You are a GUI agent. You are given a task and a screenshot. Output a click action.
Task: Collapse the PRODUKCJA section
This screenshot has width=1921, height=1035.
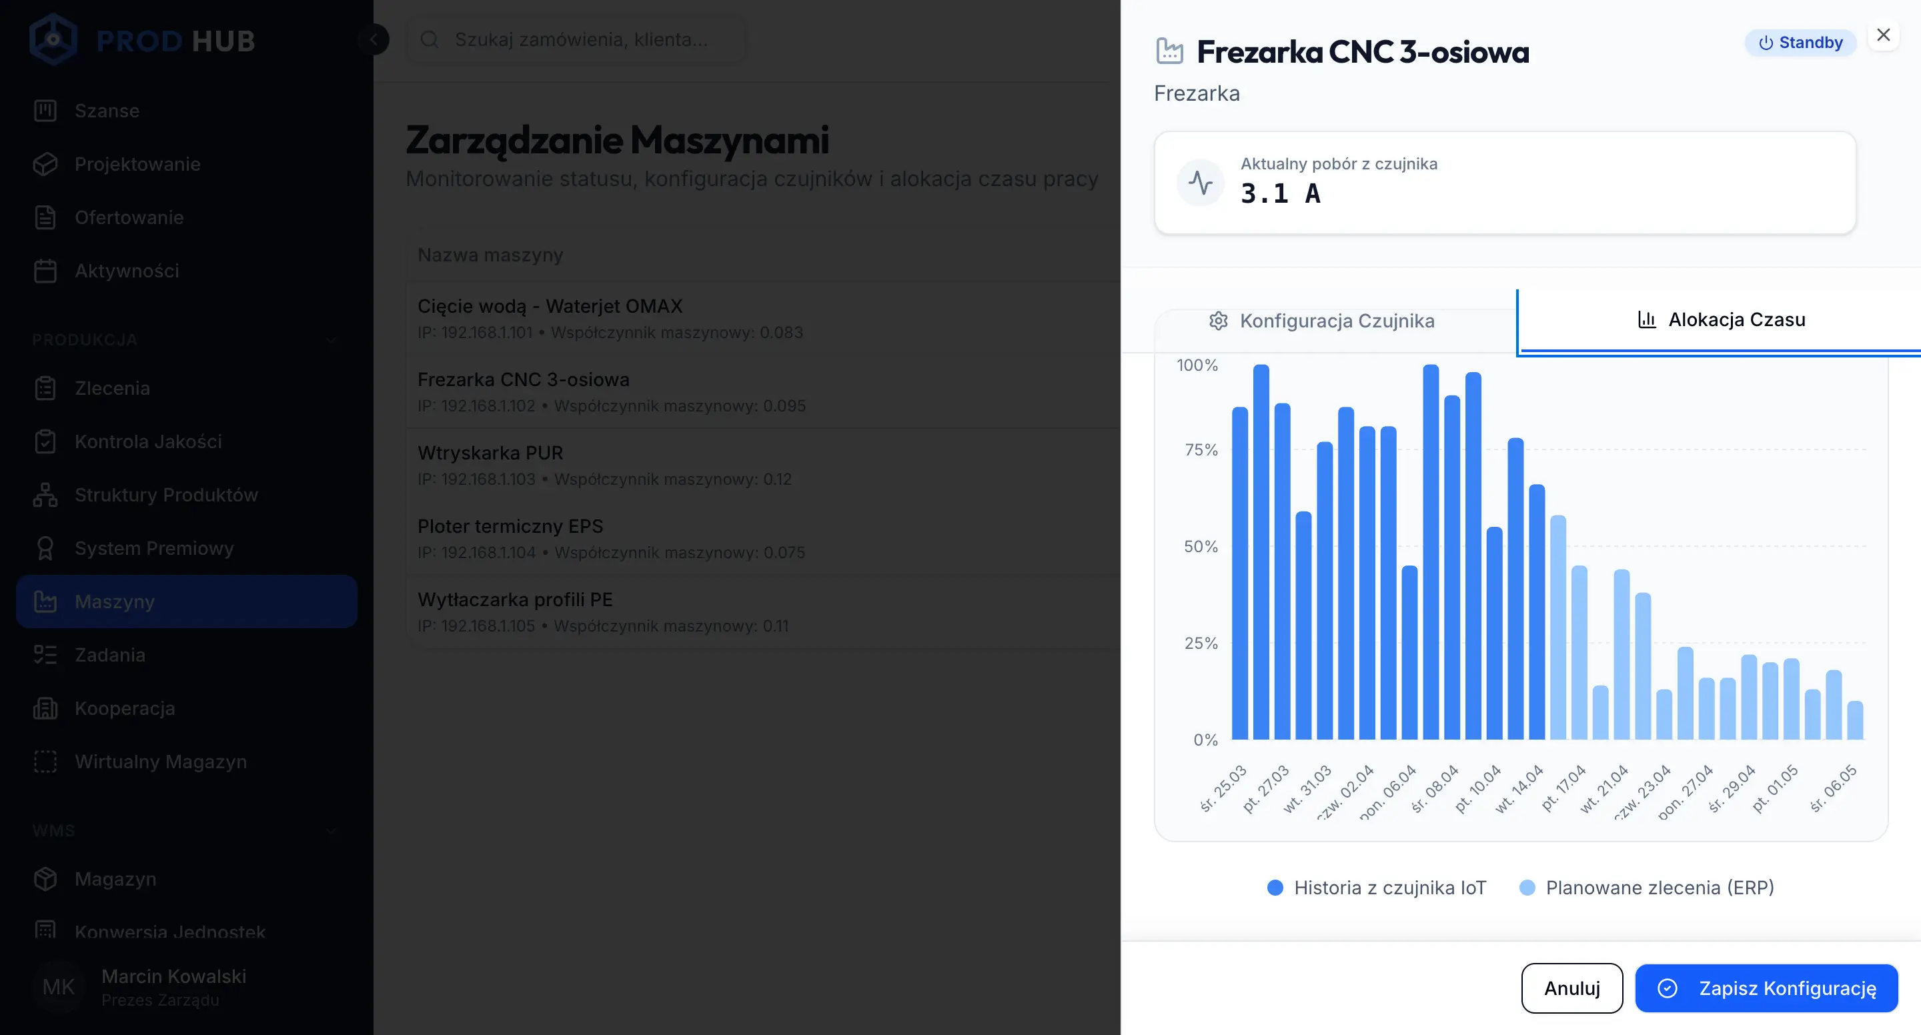click(332, 341)
